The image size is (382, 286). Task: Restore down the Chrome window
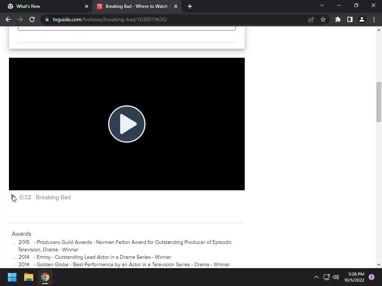(356, 5)
